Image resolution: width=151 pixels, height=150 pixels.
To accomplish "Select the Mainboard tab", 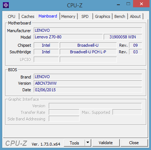I will click(x=48, y=16).
